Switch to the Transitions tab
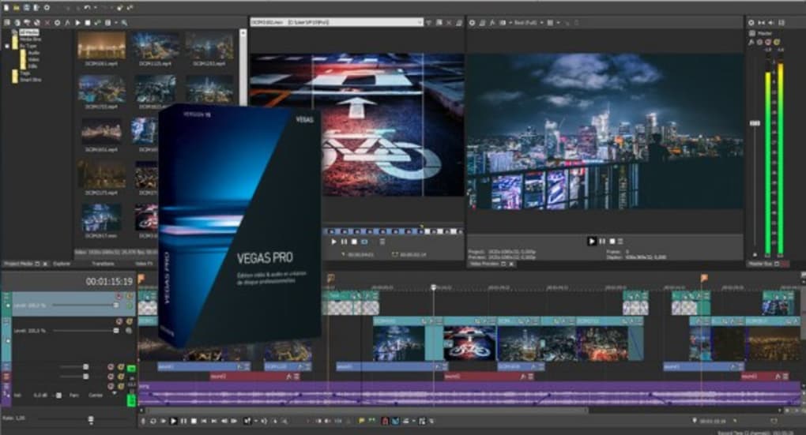 (103, 264)
